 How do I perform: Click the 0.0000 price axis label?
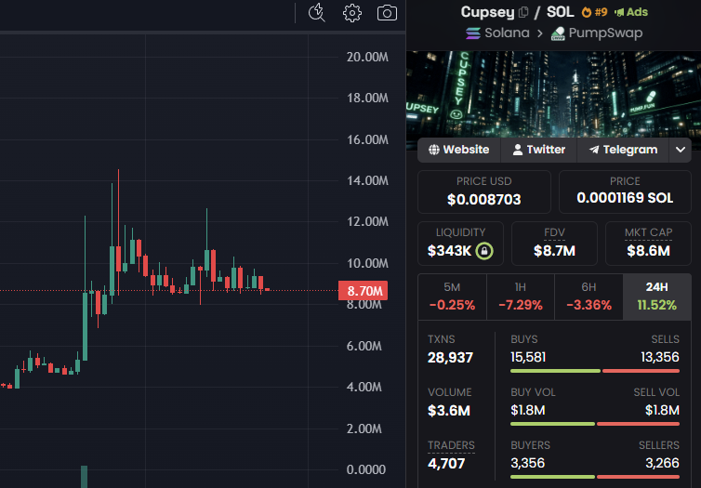[x=365, y=469]
